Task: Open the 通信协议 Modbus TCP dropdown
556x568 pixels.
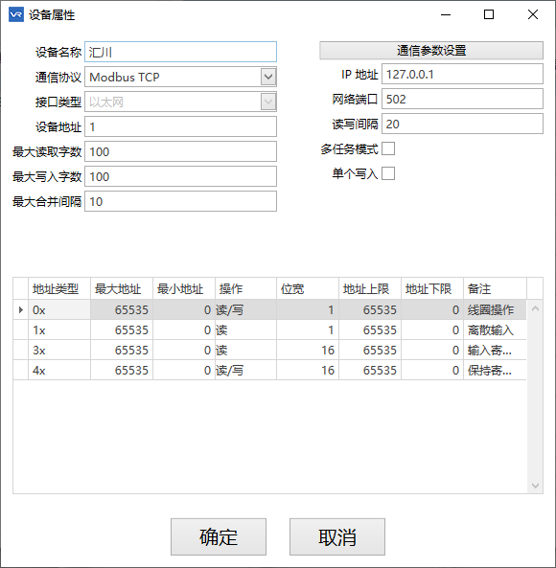Action: (x=268, y=77)
